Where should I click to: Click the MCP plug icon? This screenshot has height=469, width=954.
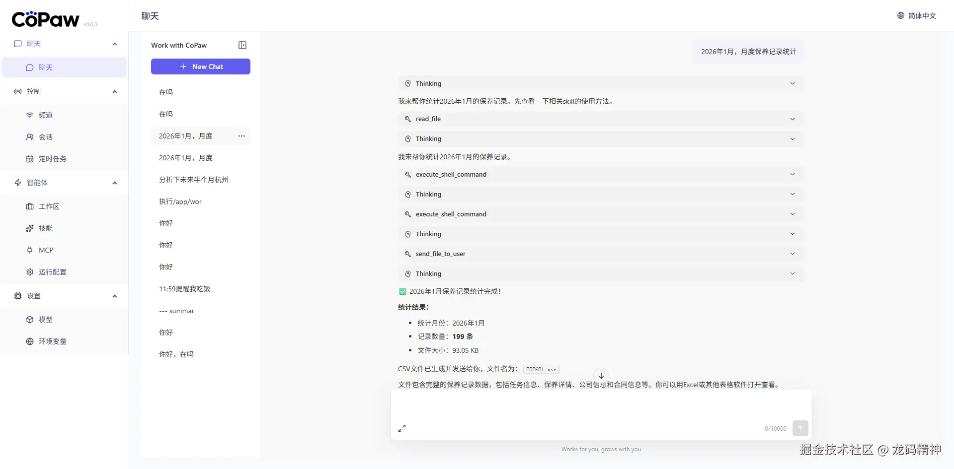pos(30,250)
